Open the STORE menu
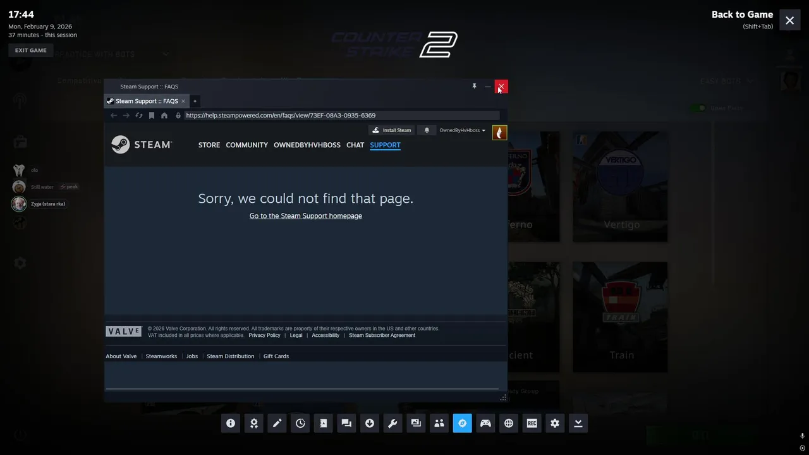809x455 pixels. tap(209, 145)
